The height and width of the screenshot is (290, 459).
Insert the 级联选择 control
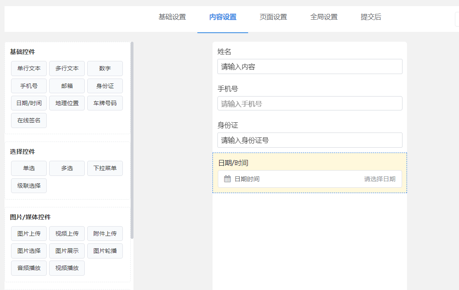(29, 186)
